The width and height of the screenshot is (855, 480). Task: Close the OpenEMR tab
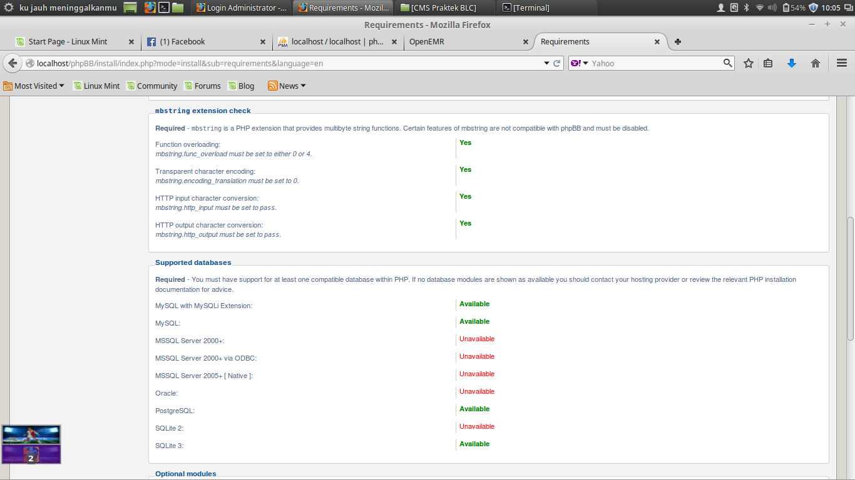pyautogui.click(x=526, y=42)
